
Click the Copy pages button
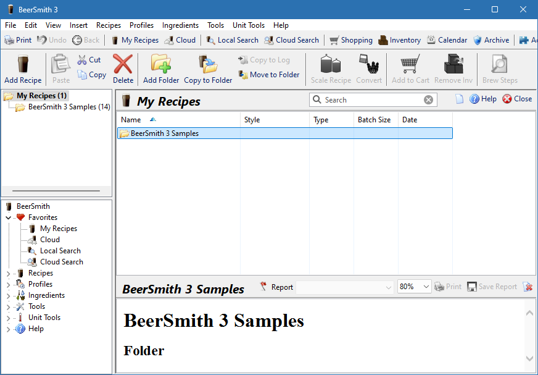coord(91,75)
